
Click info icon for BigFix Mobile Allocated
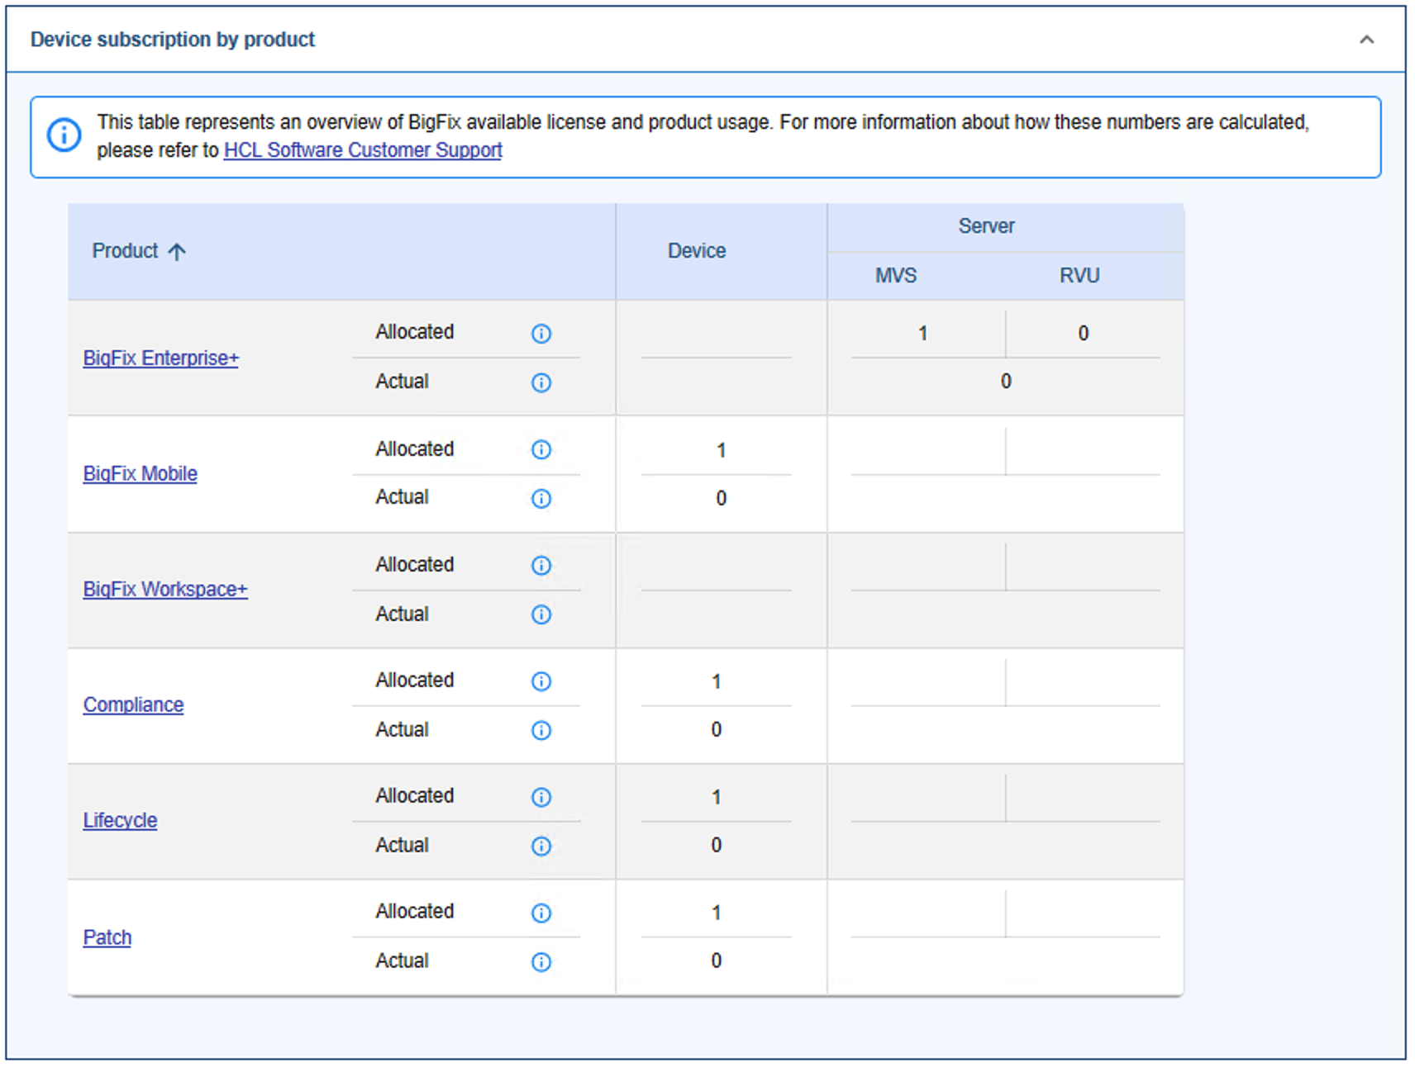tap(541, 450)
